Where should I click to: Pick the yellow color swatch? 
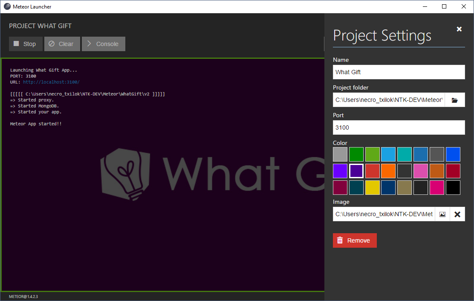click(x=373, y=187)
